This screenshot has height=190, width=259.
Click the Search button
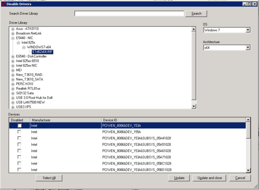point(196,13)
